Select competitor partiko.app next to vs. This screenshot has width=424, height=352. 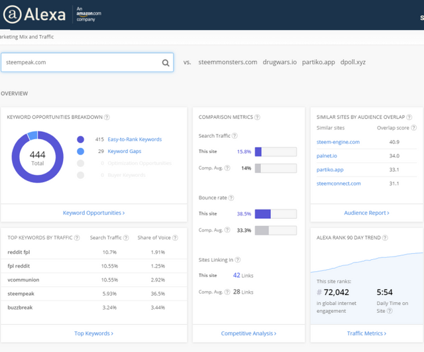[319, 62]
